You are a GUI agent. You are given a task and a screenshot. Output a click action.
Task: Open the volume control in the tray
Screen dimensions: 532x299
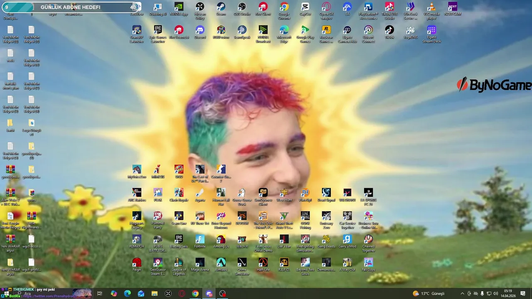click(496, 294)
